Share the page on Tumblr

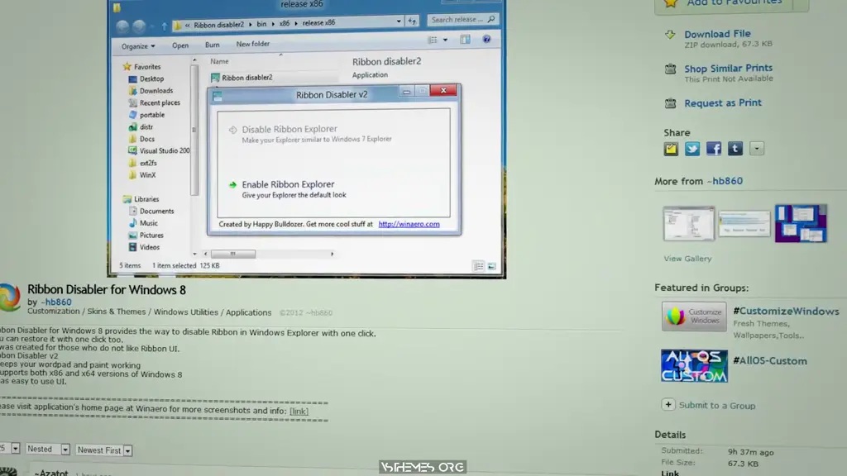pyautogui.click(x=735, y=149)
